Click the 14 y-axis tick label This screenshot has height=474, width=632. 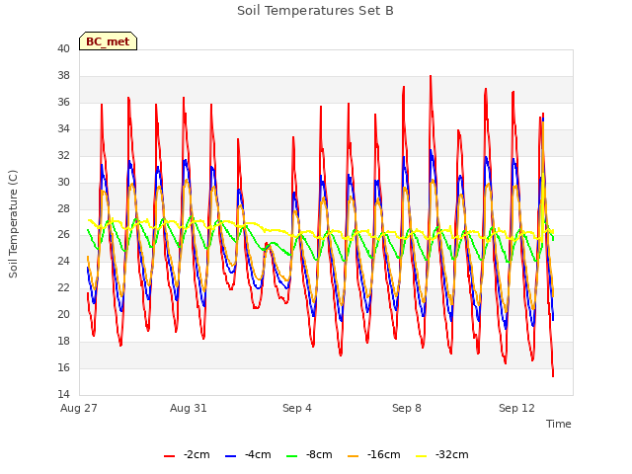coord(63,394)
